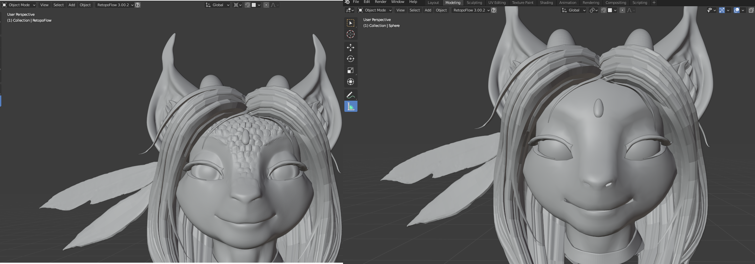The width and height of the screenshot is (755, 264).
Task: Toggle the viewport gizmos button
Action: 722,10
